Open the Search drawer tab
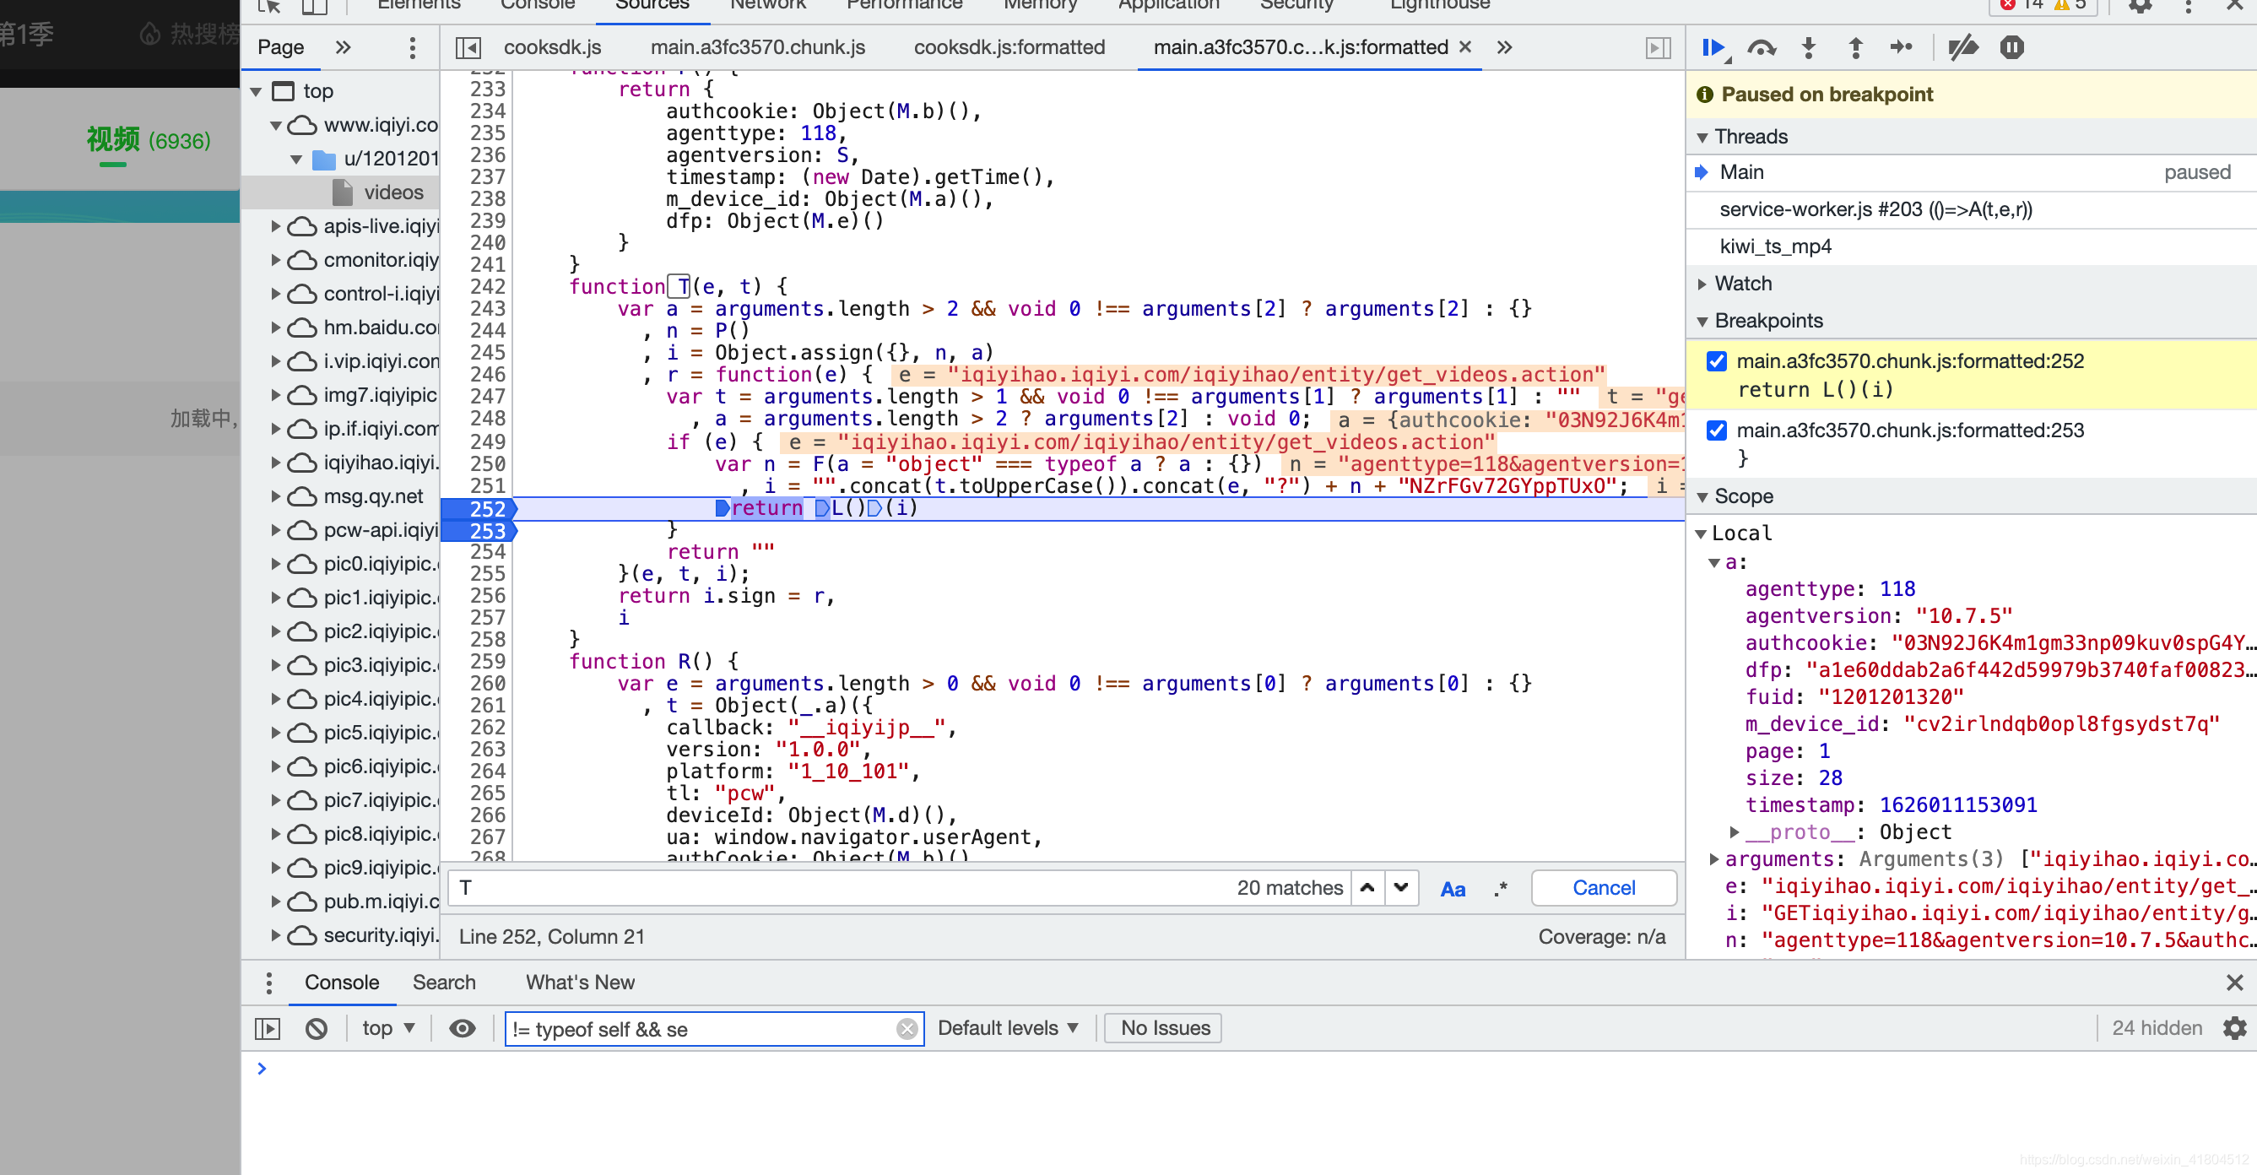Screen dimensions: 2257x1175 (444, 983)
